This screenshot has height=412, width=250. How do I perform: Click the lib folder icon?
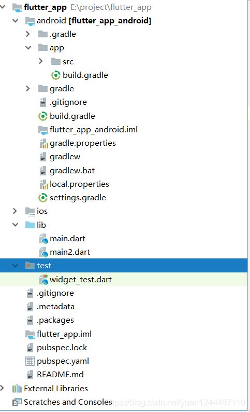(30, 225)
